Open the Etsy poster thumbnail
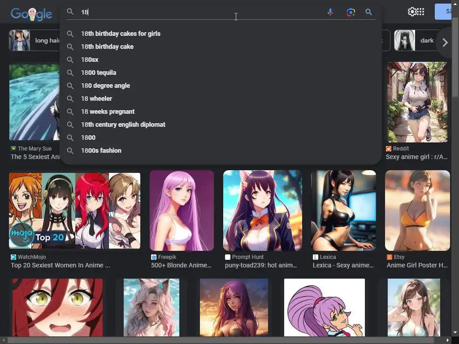459x344 pixels. pos(417,211)
